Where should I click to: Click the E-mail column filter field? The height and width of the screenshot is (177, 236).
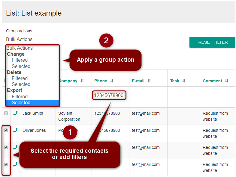(148, 96)
